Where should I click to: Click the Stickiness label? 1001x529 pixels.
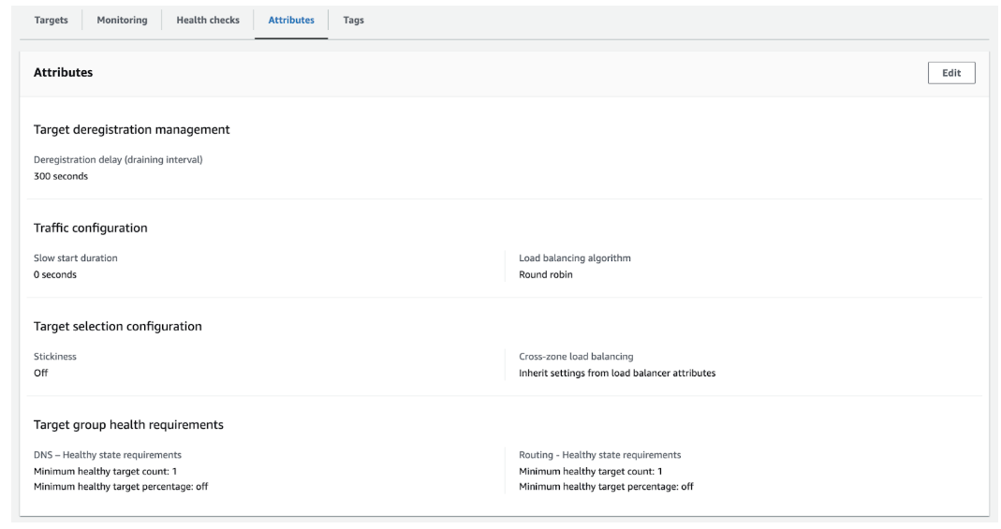point(55,356)
